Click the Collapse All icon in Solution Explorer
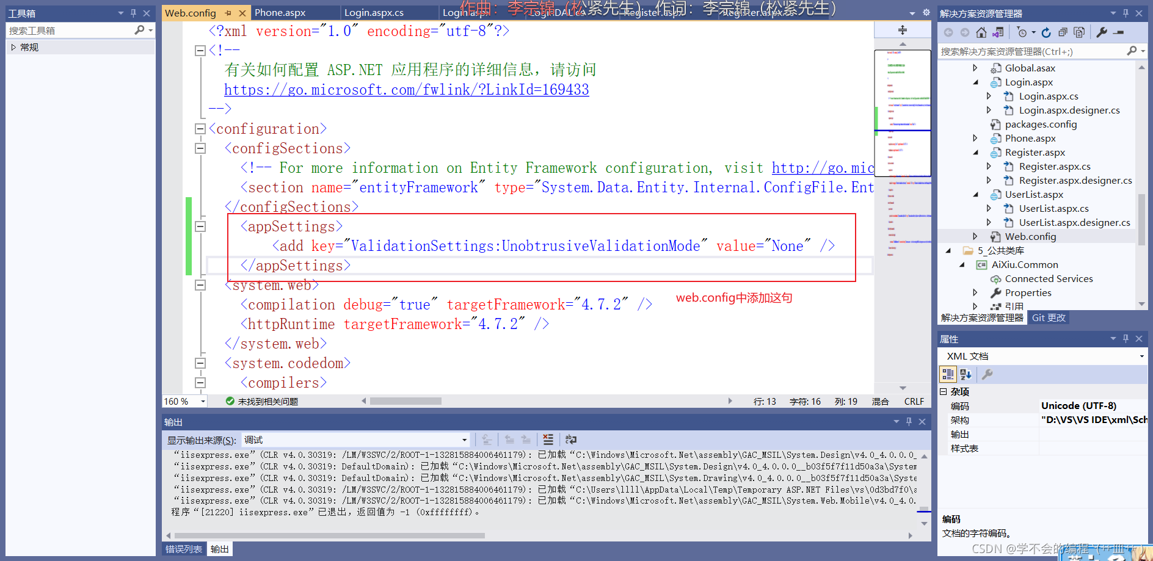 [1062, 32]
